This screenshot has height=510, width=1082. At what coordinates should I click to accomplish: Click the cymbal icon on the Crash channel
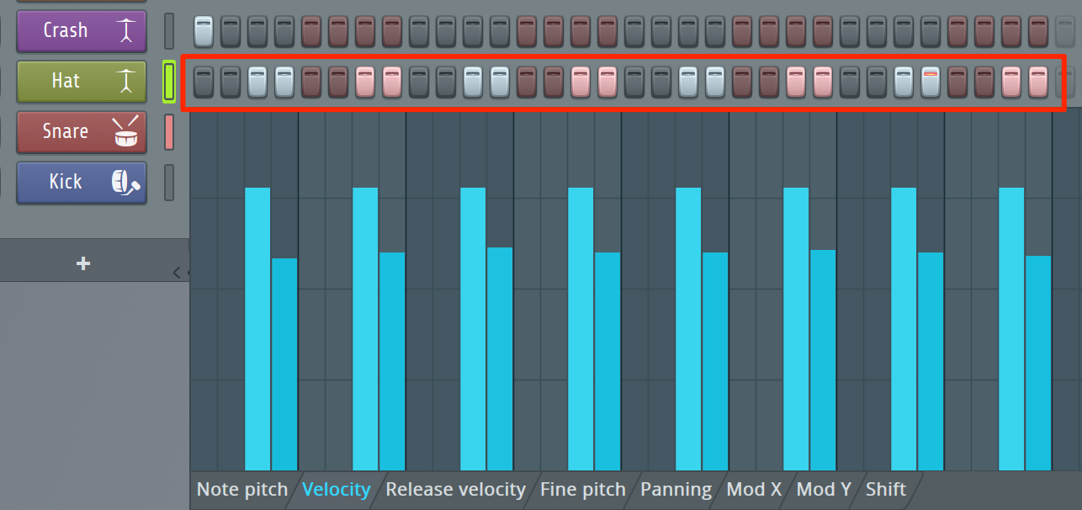(126, 29)
